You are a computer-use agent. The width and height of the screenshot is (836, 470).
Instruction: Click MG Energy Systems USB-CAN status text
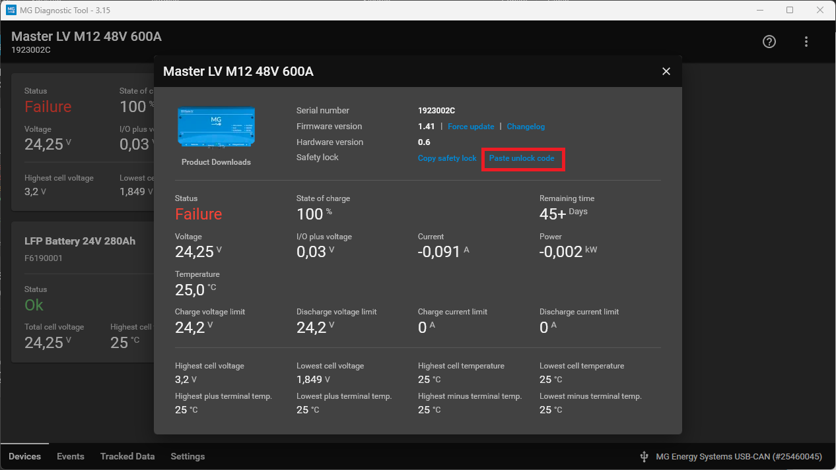739,456
